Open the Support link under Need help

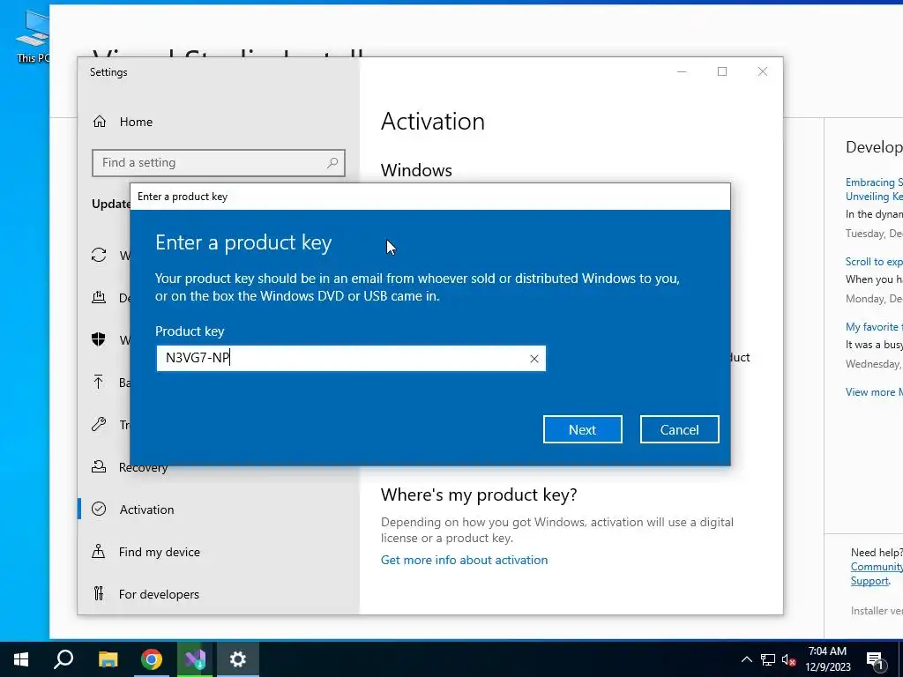[x=869, y=581]
